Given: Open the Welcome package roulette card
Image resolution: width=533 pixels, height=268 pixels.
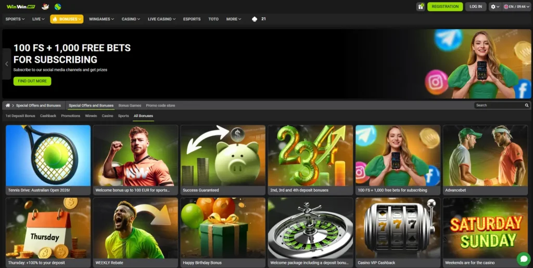Looking at the screenshot, I should pos(310,232).
